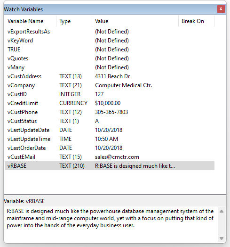Select the vKeyWord variable row
230x247 pixels.
tap(110, 41)
